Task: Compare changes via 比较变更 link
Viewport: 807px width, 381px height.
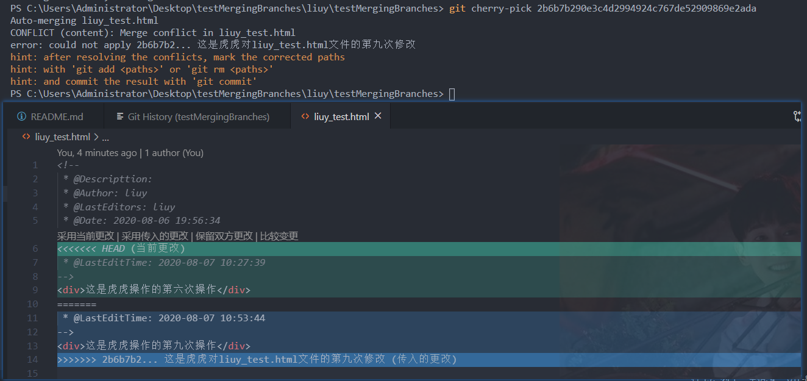Action: coord(279,236)
